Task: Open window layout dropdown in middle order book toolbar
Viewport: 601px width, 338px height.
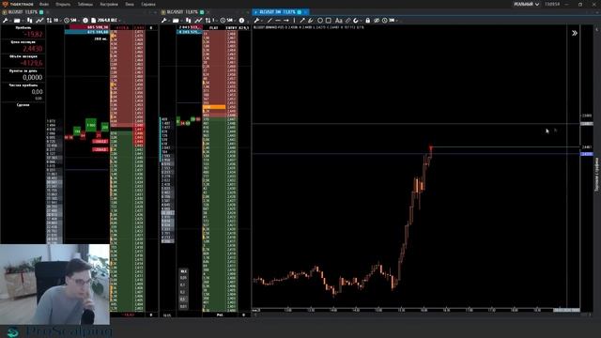Action: click(177, 21)
